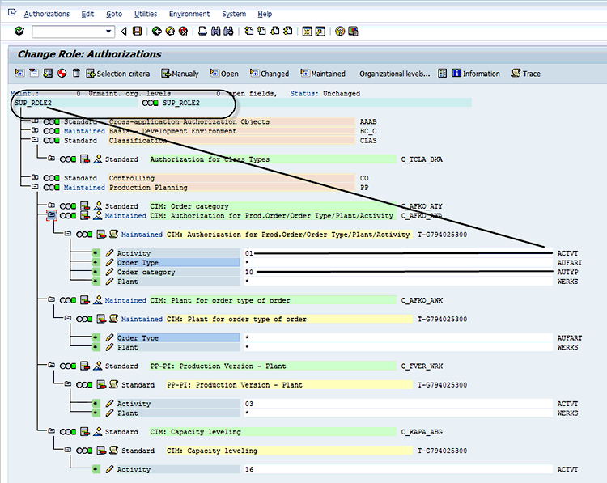The width and height of the screenshot is (607, 483).
Task: Click the First Page icon
Action: 248,31
